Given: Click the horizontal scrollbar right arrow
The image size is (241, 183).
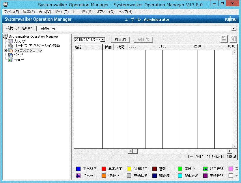Looking at the screenshot, I should (230, 151).
